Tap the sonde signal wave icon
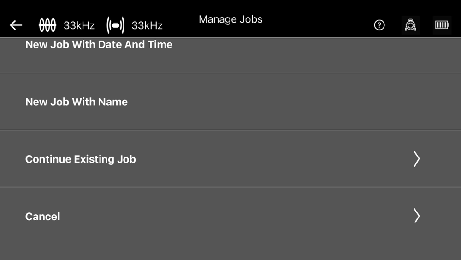 pos(116,25)
